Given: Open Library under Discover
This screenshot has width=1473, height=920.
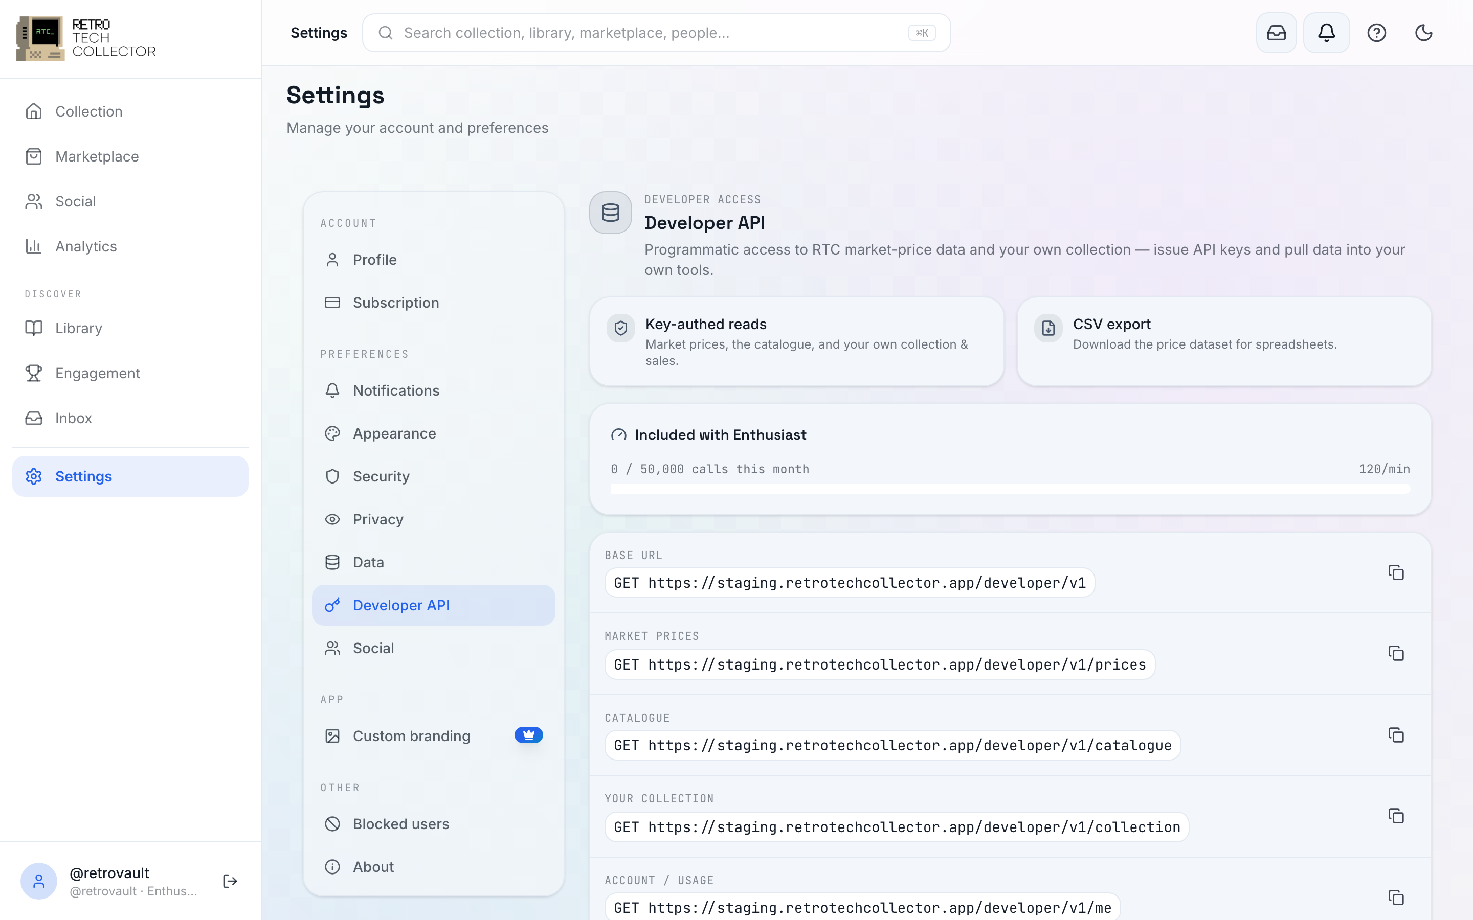Looking at the screenshot, I should click(x=130, y=328).
